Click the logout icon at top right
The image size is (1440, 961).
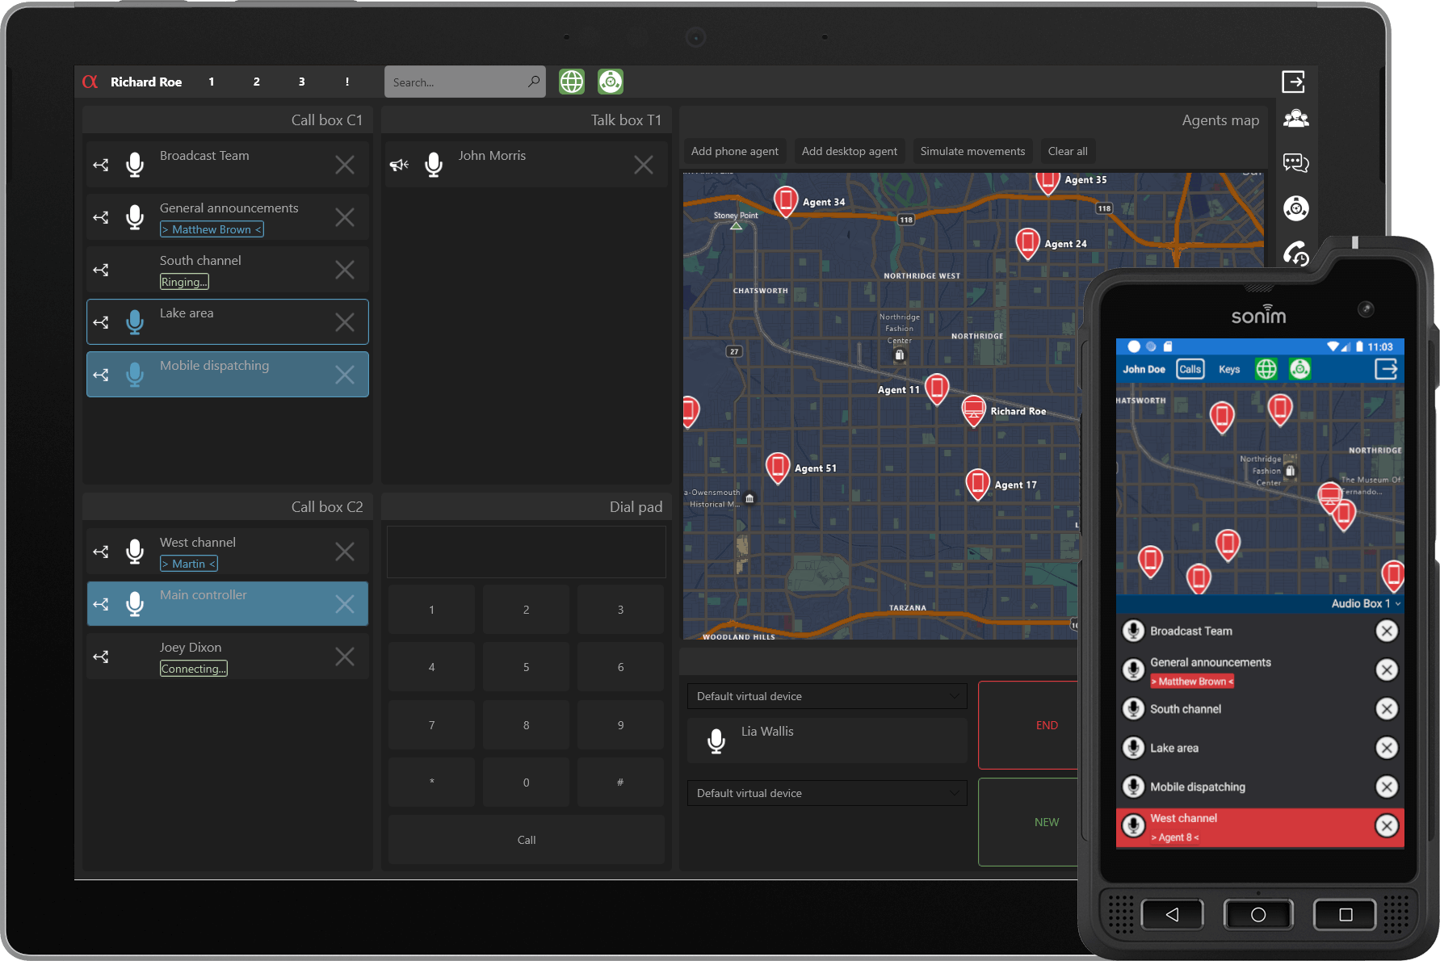(1294, 82)
